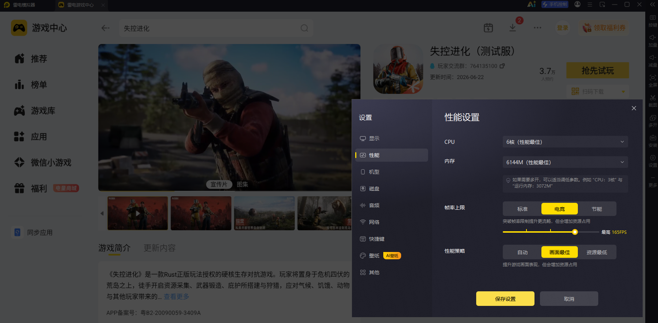The width and height of the screenshot is (658, 323).
Task: Switch to the 游戏简介 tab
Action: coord(114,248)
